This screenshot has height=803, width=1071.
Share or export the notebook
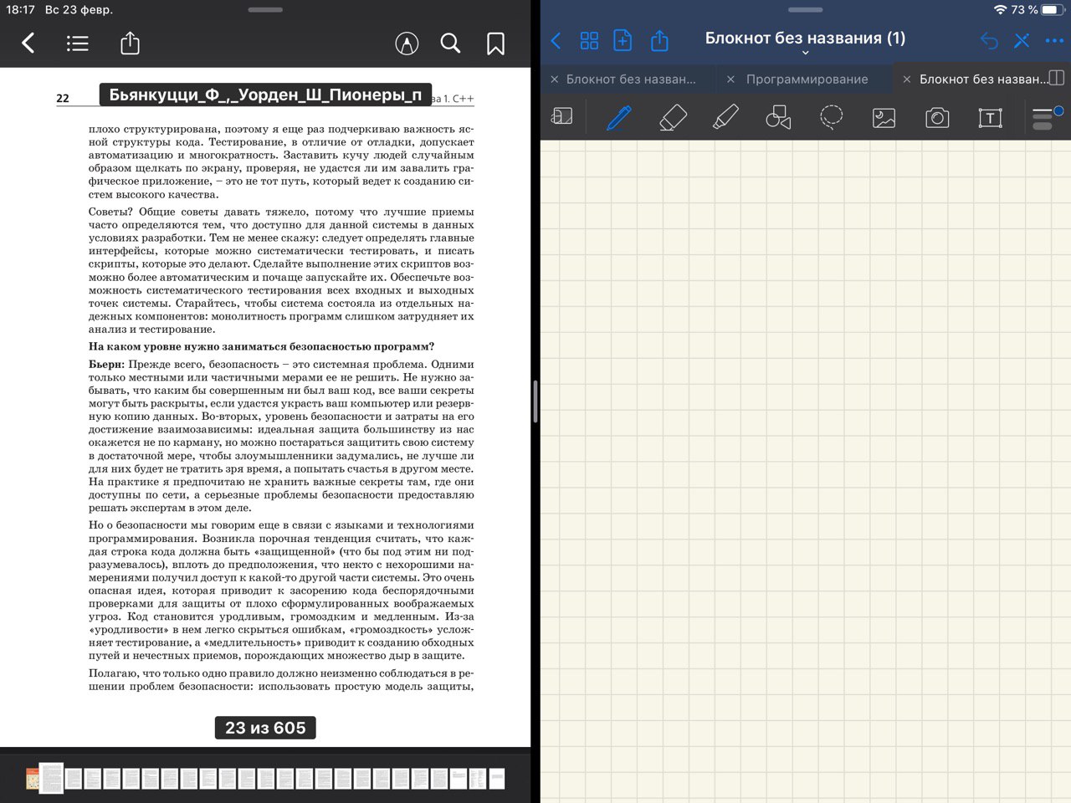[659, 40]
